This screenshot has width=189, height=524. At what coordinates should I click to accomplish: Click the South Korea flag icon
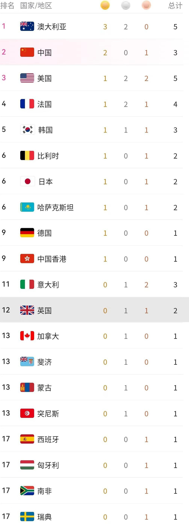27,129
